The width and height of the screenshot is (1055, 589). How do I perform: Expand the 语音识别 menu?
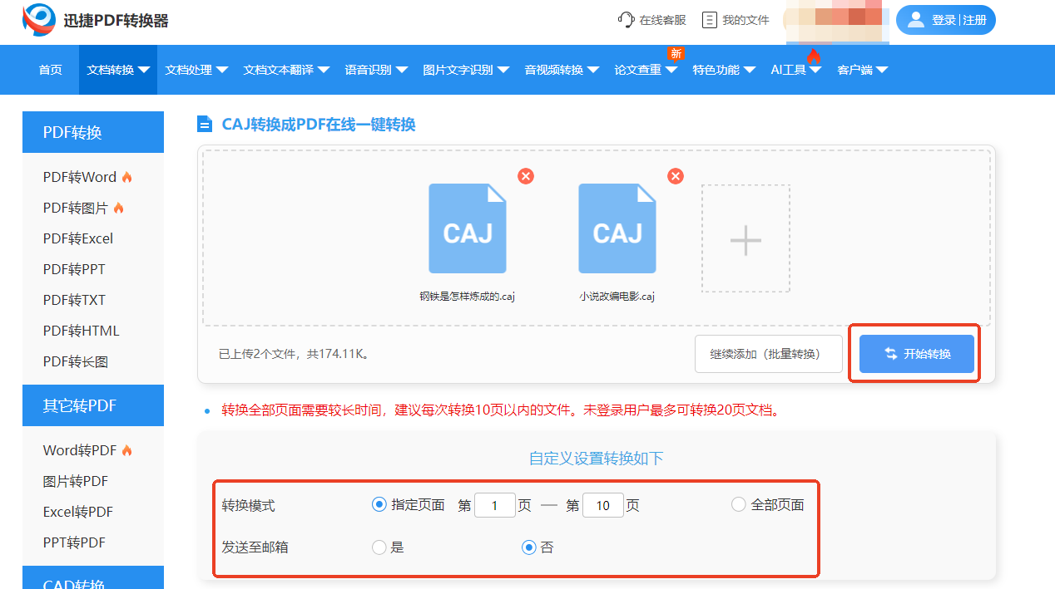tap(374, 70)
